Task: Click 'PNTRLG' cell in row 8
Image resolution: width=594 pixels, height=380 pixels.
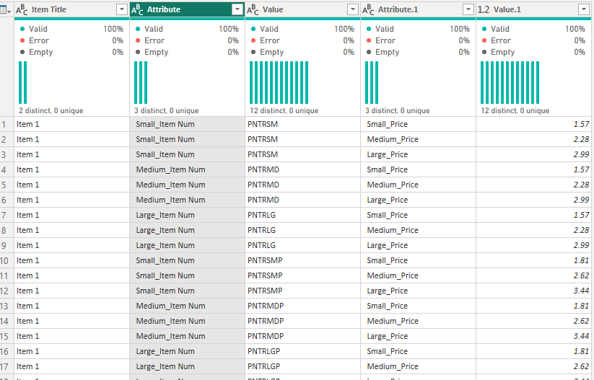Action: click(302, 230)
